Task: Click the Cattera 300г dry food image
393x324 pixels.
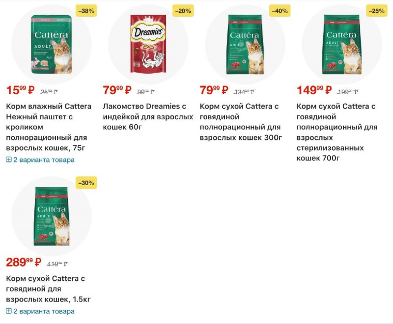Action: pos(245,45)
